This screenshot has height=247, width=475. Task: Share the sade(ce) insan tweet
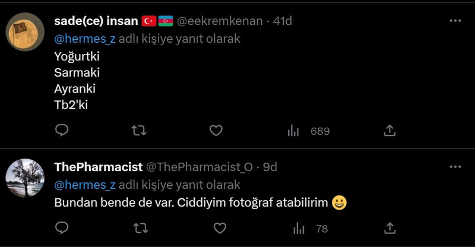390,130
